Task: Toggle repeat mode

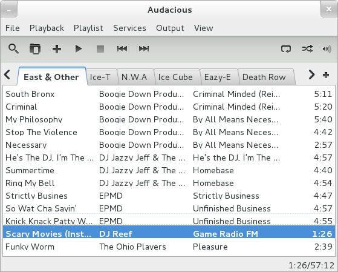Action: pos(286,49)
